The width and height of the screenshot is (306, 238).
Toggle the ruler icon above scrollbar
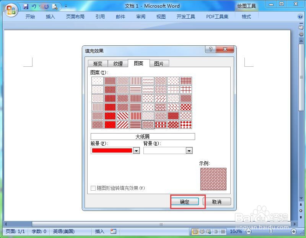[301, 27]
